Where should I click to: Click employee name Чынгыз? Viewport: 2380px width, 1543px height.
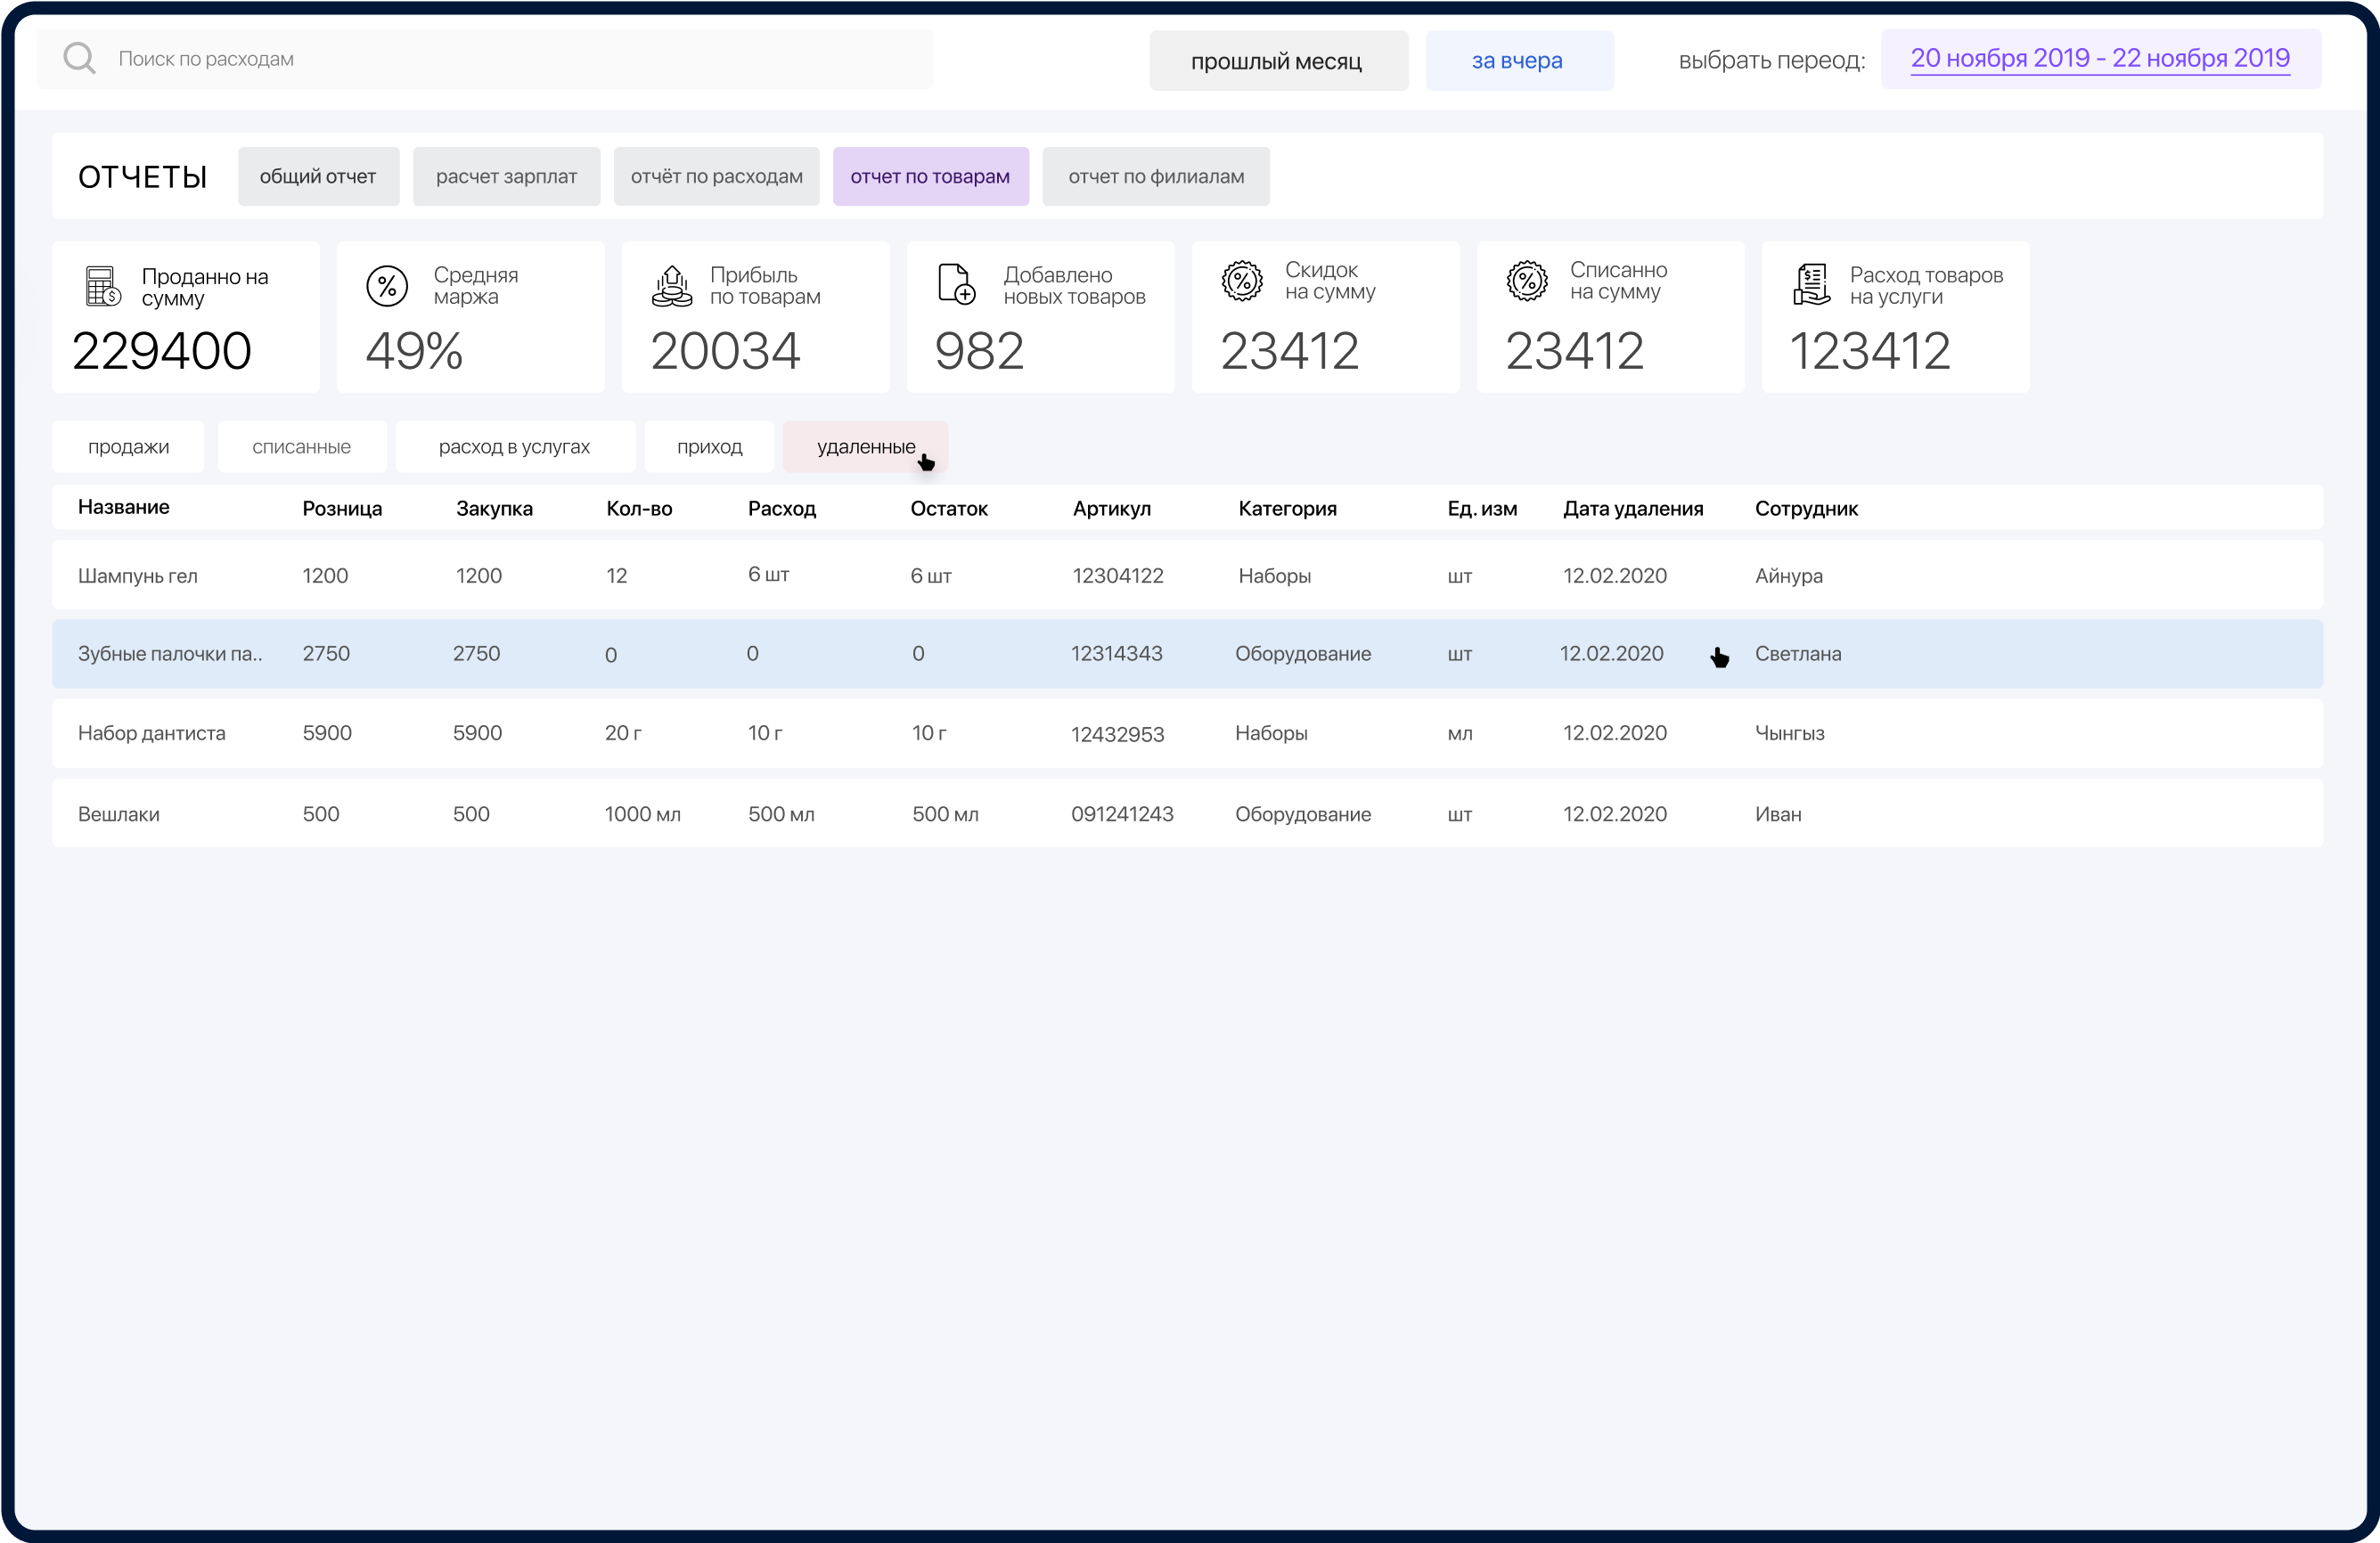click(1790, 733)
